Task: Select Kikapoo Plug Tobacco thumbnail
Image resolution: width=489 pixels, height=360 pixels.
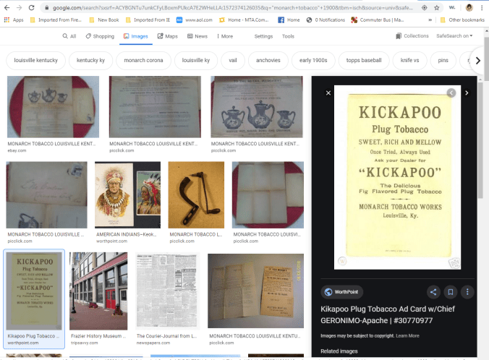Action: (x=34, y=291)
